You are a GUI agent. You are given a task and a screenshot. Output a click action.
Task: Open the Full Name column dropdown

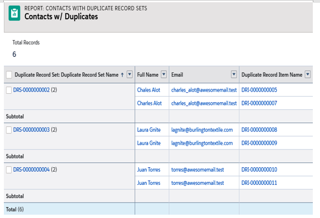coord(164,75)
